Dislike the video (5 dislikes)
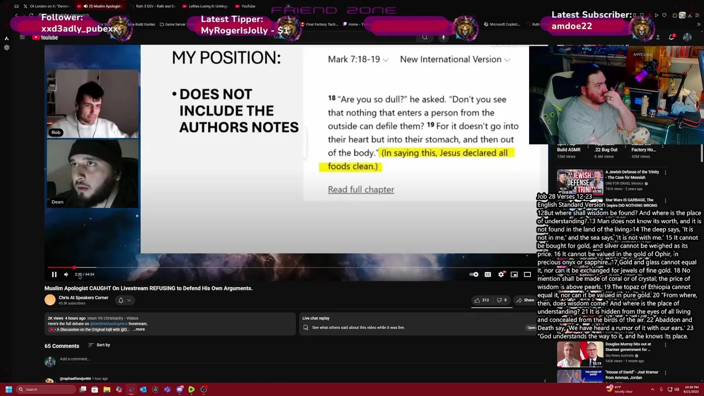The height and width of the screenshot is (396, 704). (502, 300)
